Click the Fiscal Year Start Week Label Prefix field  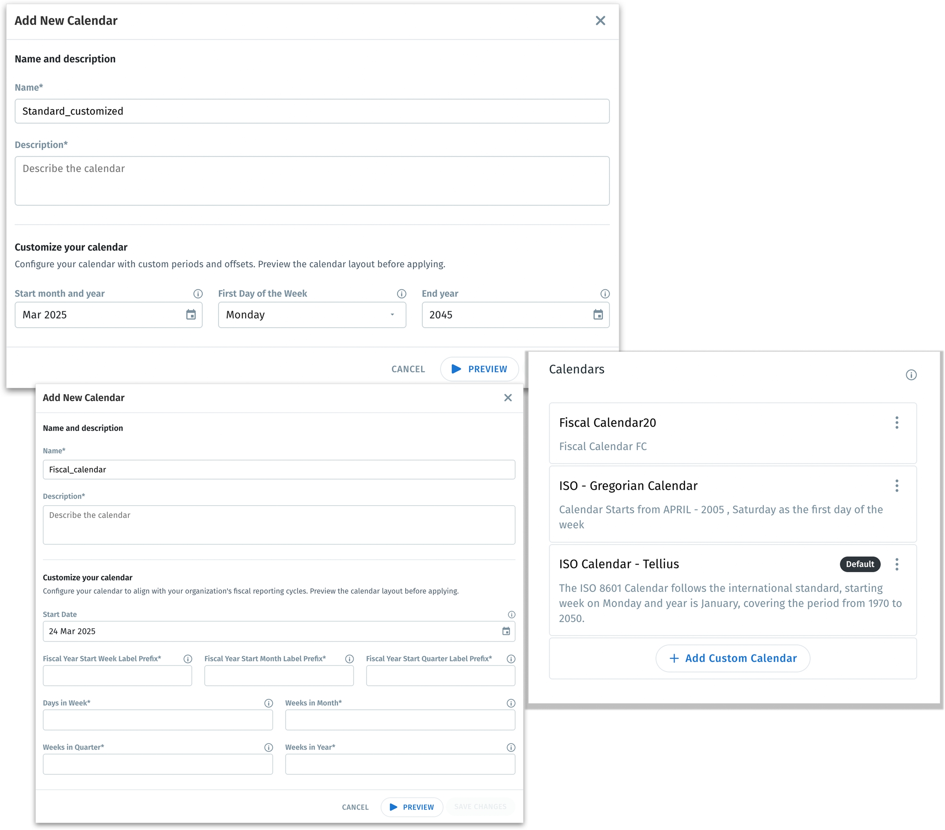click(117, 676)
